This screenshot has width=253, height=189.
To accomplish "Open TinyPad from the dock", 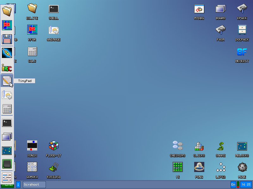I will coord(7,81).
